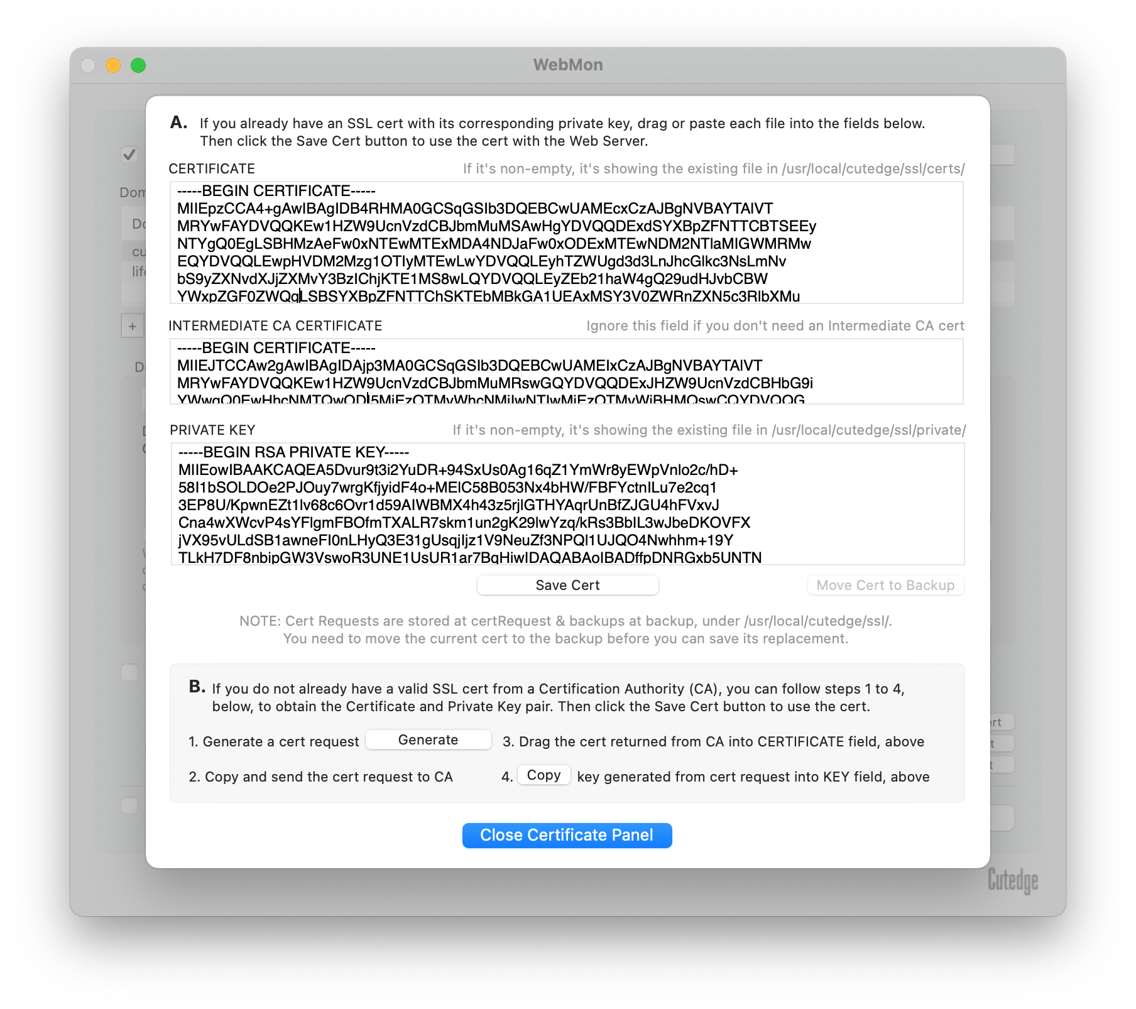
Task: Toggle the lowest checkbox at left edge
Action: point(129,805)
